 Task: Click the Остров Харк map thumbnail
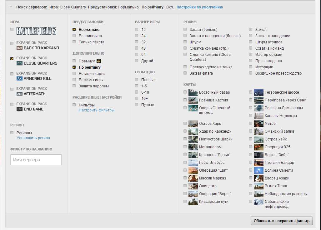tap(193, 124)
